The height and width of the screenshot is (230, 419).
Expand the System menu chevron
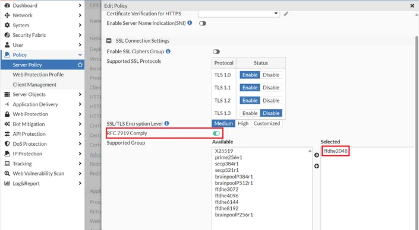(x=80, y=25)
